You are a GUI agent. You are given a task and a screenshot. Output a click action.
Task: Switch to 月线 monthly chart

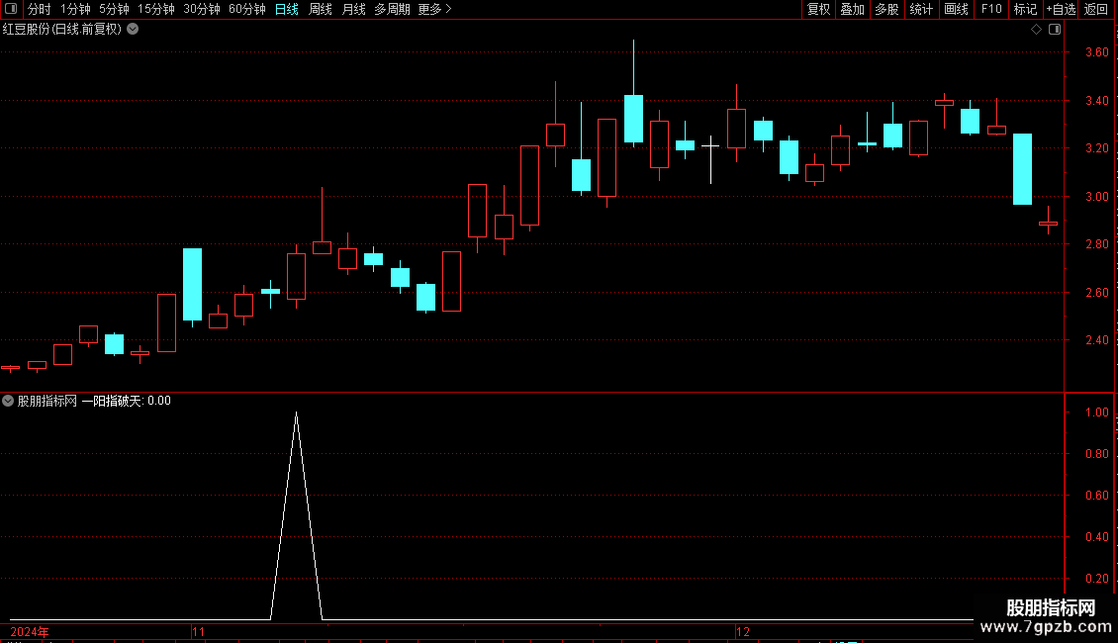[x=353, y=9]
